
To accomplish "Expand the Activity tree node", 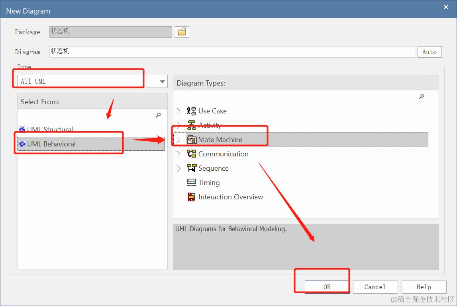I will [178, 125].
